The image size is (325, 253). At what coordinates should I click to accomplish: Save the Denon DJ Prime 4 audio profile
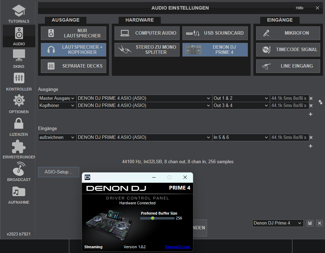(310, 223)
